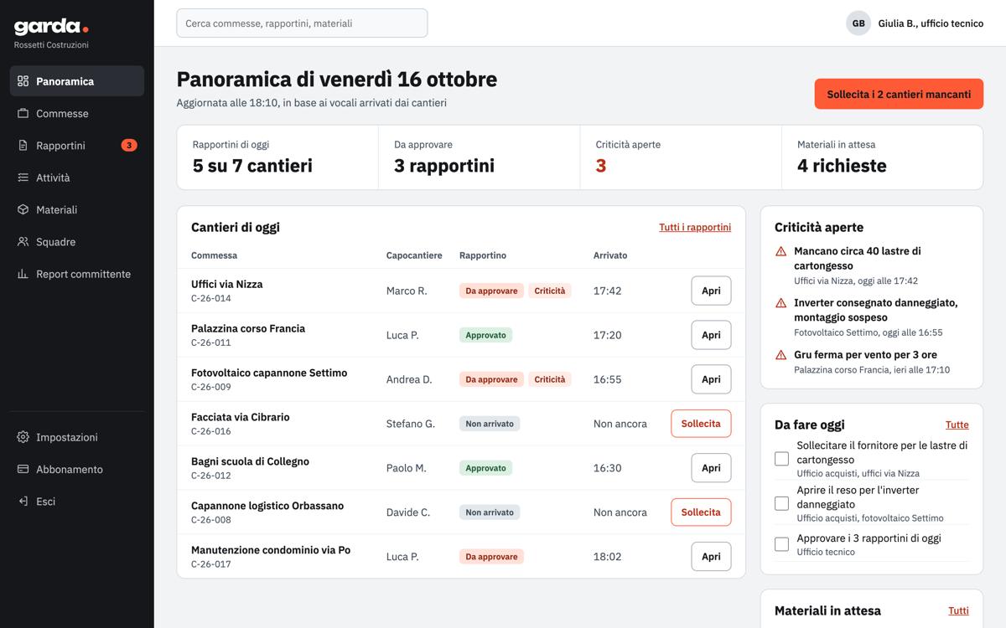Image resolution: width=1006 pixels, height=628 pixels.
Task: Open the Uffici via Nizza rapportino
Action: click(711, 291)
